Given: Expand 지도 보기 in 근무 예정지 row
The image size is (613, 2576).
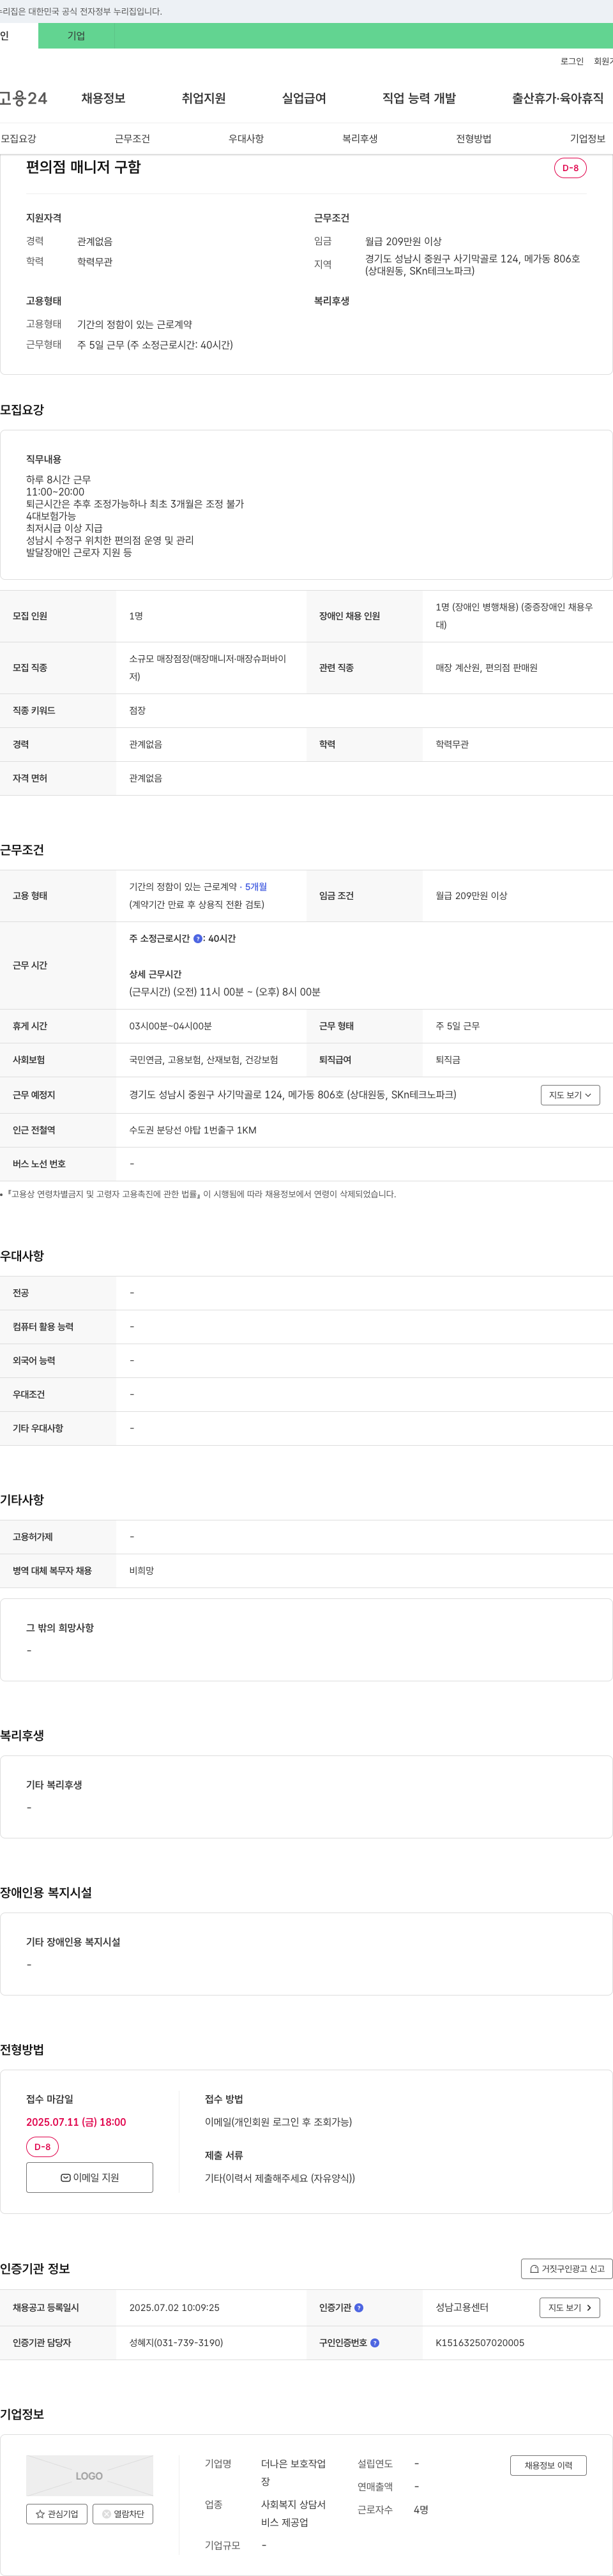Looking at the screenshot, I should point(570,1095).
